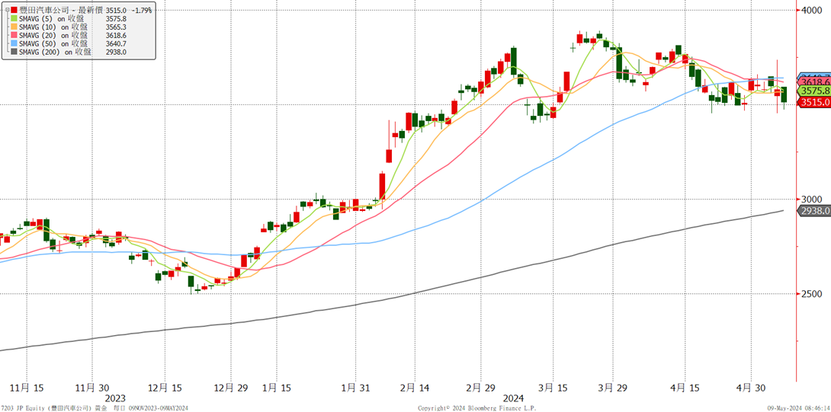This screenshot has width=831, height=412.
Task: Click the 2023 year label on axis
Action: [x=116, y=398]
